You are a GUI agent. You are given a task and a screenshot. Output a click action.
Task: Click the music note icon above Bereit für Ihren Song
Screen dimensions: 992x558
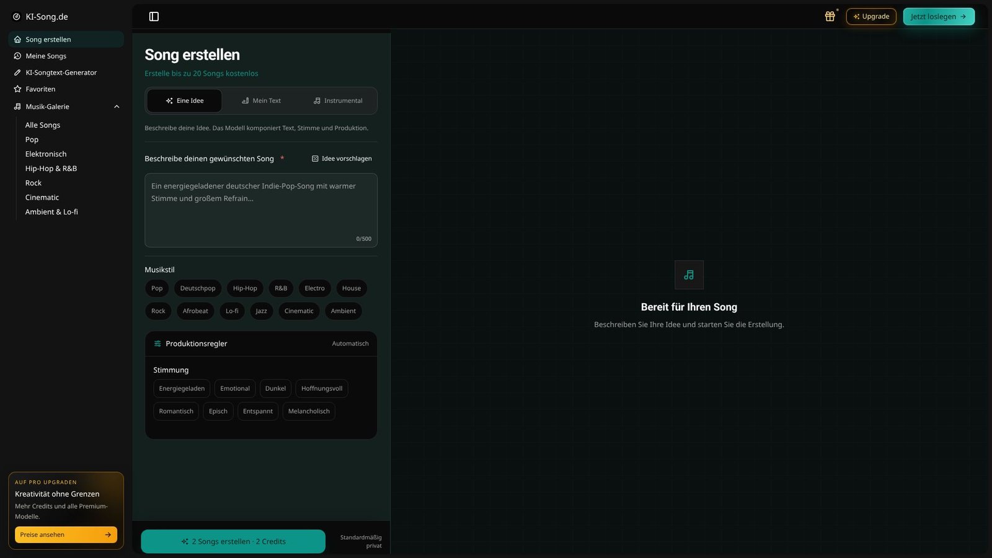pyautogui.click(x=689, y=275)
